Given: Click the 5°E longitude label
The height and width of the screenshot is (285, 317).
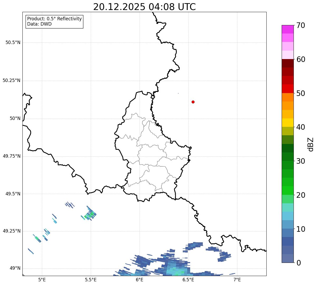Looking at the screenshot, I should click(42, 279).
